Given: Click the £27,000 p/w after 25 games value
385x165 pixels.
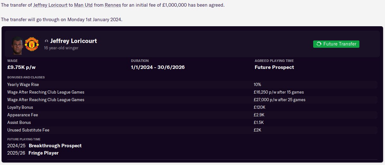Looking at the screenshot, I should (279, 100).
